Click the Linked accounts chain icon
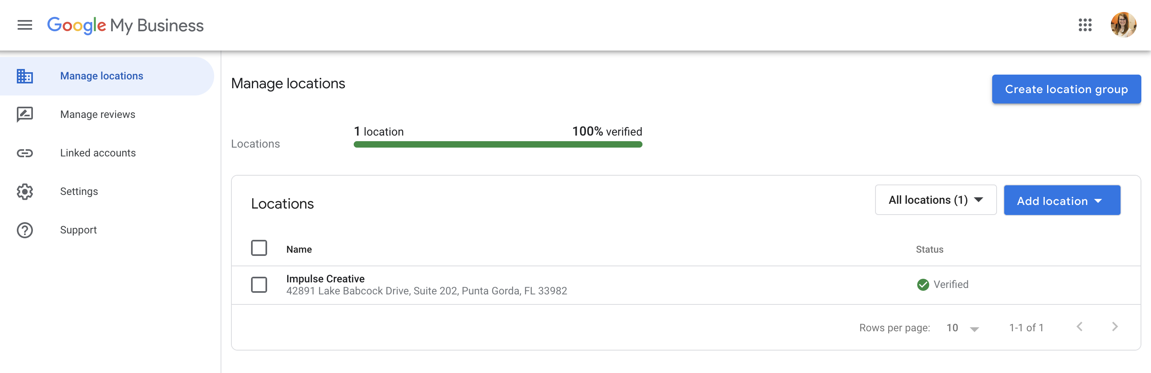 pos(24,153)
